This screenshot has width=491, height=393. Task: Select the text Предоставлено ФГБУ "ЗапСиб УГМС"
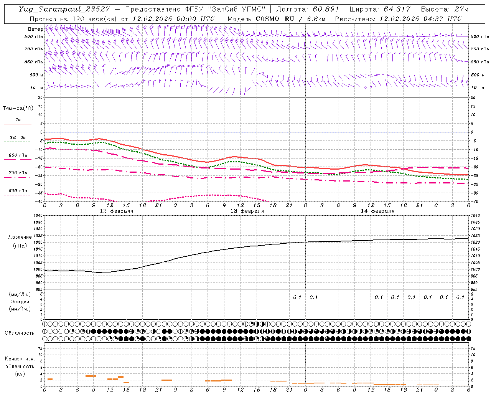(x=195, y=9)
